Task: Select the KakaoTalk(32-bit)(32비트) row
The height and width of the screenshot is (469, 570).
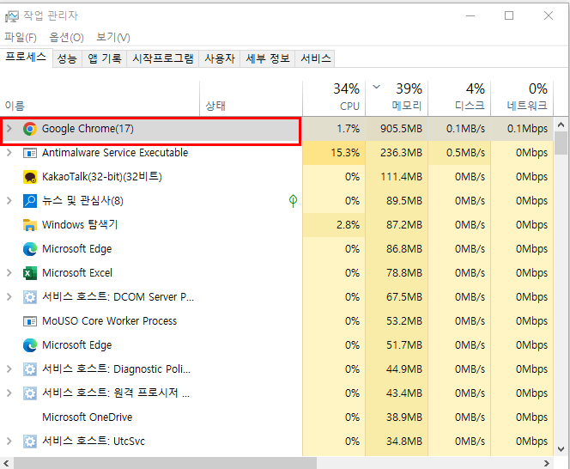Action: [276, 177]
